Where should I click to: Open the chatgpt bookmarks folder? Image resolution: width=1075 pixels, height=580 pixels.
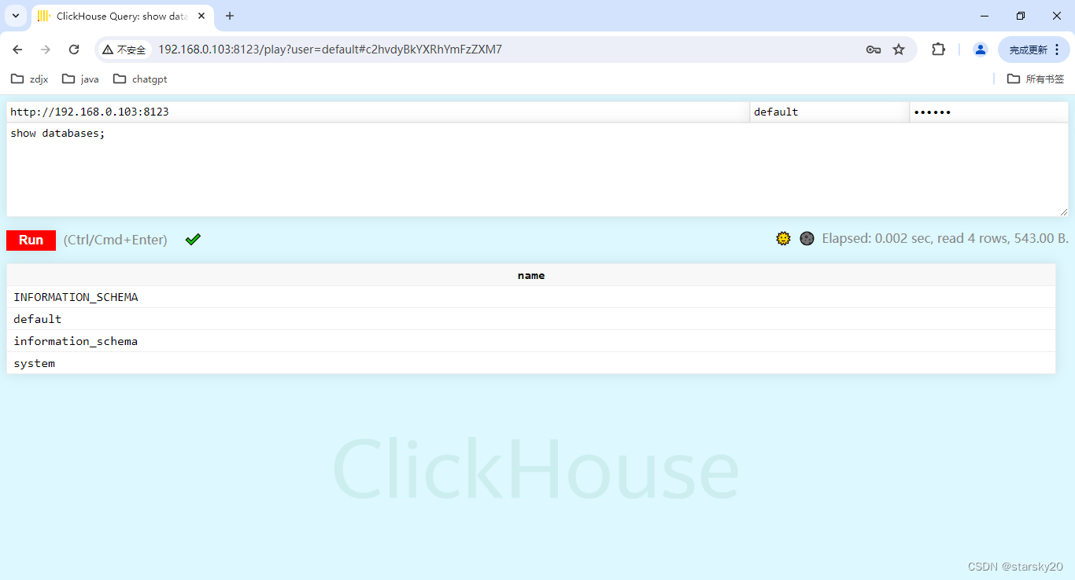(x=140, y=79)
